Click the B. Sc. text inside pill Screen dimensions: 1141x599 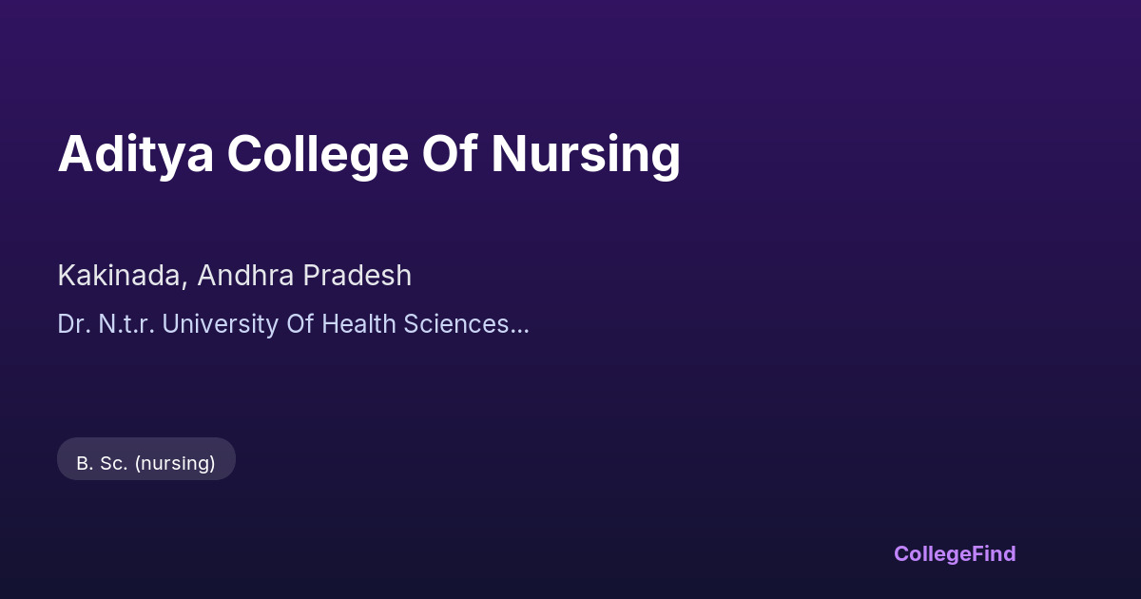[x=102, y=463]
